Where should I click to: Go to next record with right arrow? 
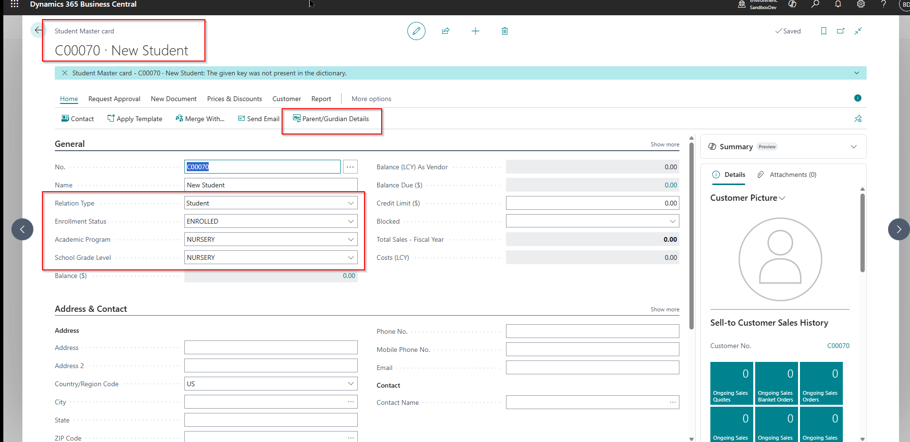point(899,229)
